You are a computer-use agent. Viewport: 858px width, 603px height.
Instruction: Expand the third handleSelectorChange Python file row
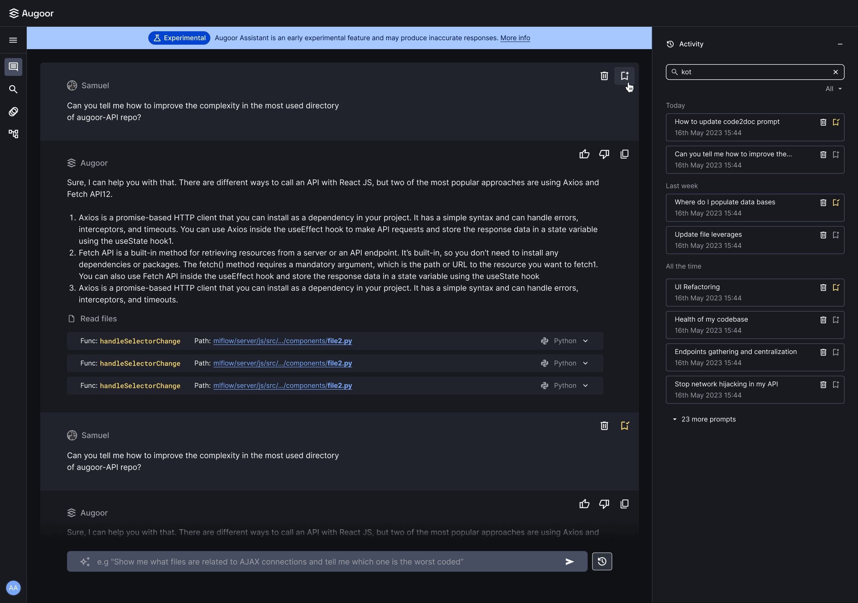click(x=585, y=386)
